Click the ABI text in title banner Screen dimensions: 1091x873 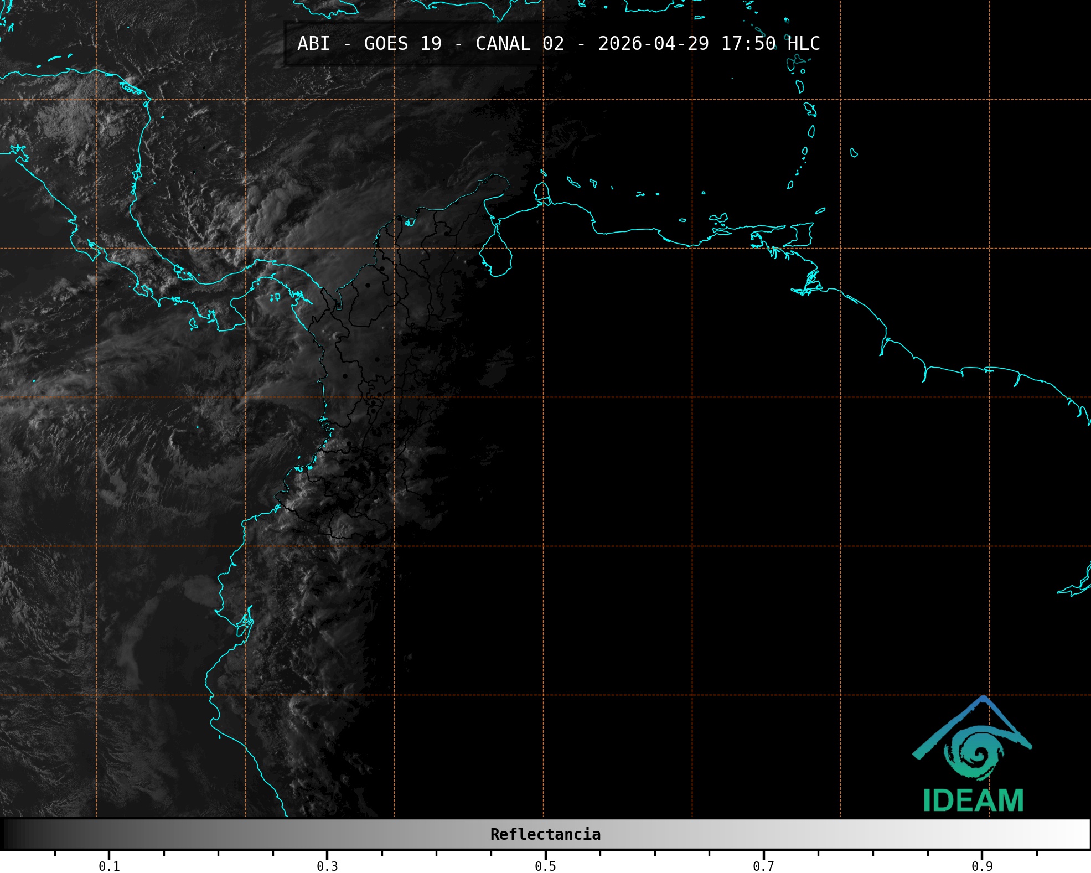point(313,44)
